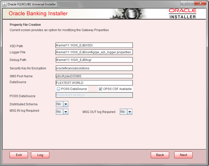Open the MSG IN log Required dropdown
The width and height of the screenshot is (209, 166).
click(62, 112)
